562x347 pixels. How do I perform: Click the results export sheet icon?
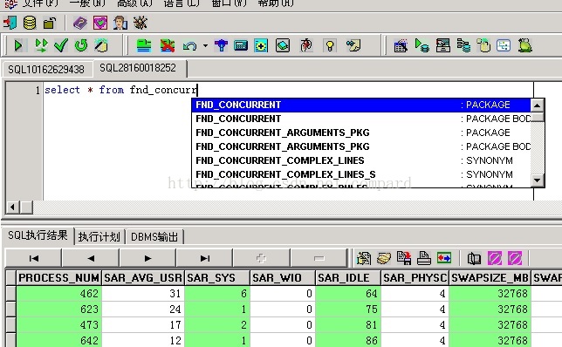(364, 258)
